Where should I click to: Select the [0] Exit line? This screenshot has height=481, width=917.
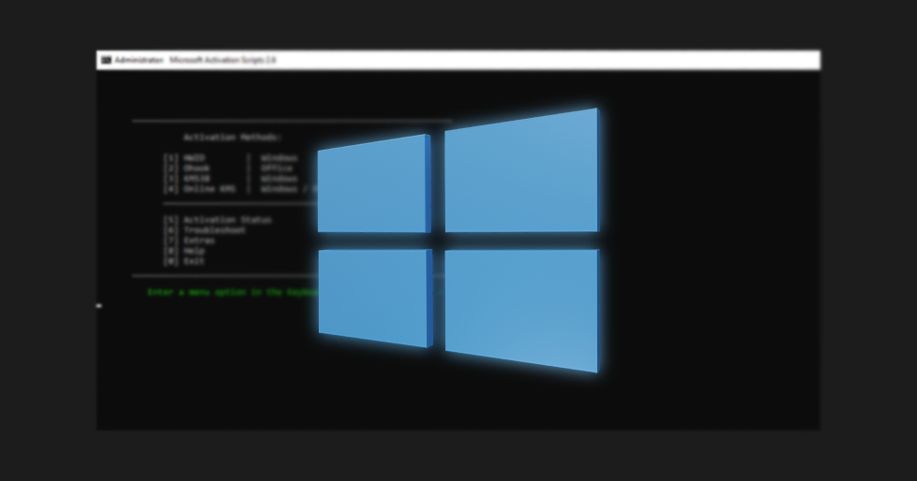point(184,261)
